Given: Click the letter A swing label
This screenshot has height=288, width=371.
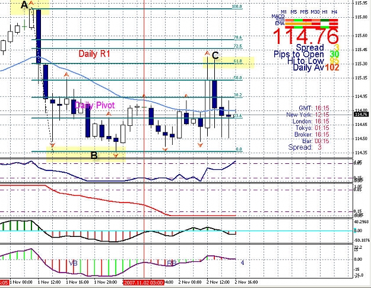Looking at the screenshot, I should tap(24, 5).
